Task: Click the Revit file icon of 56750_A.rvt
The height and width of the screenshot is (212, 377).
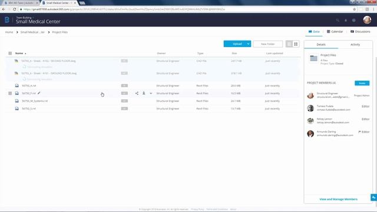Action: (17, 85)
